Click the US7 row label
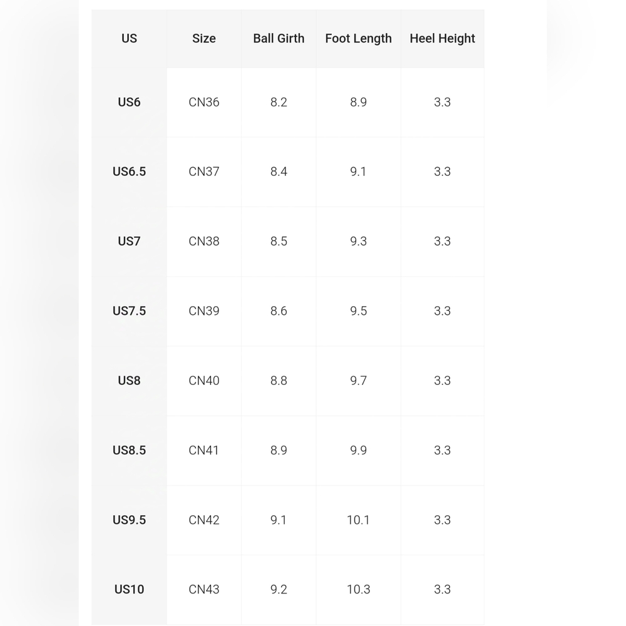Screen dimensions: 626x626 (129, 241)
